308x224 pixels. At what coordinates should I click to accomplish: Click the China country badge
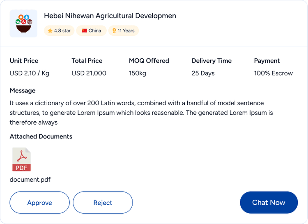pyautogui.click(x=91, y=31)
